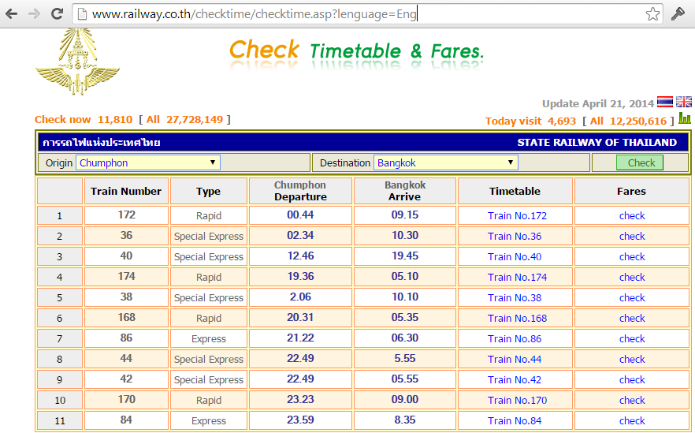Viewport: 695px width, 433px height.
Task: Check fares for train 170 row
Action: pos(632,400)
